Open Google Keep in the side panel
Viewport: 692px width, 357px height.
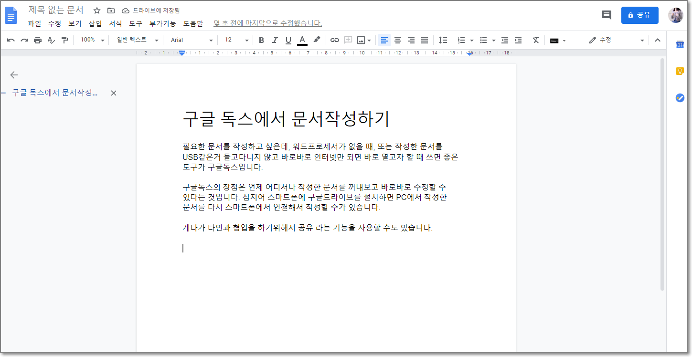(680, 71)
